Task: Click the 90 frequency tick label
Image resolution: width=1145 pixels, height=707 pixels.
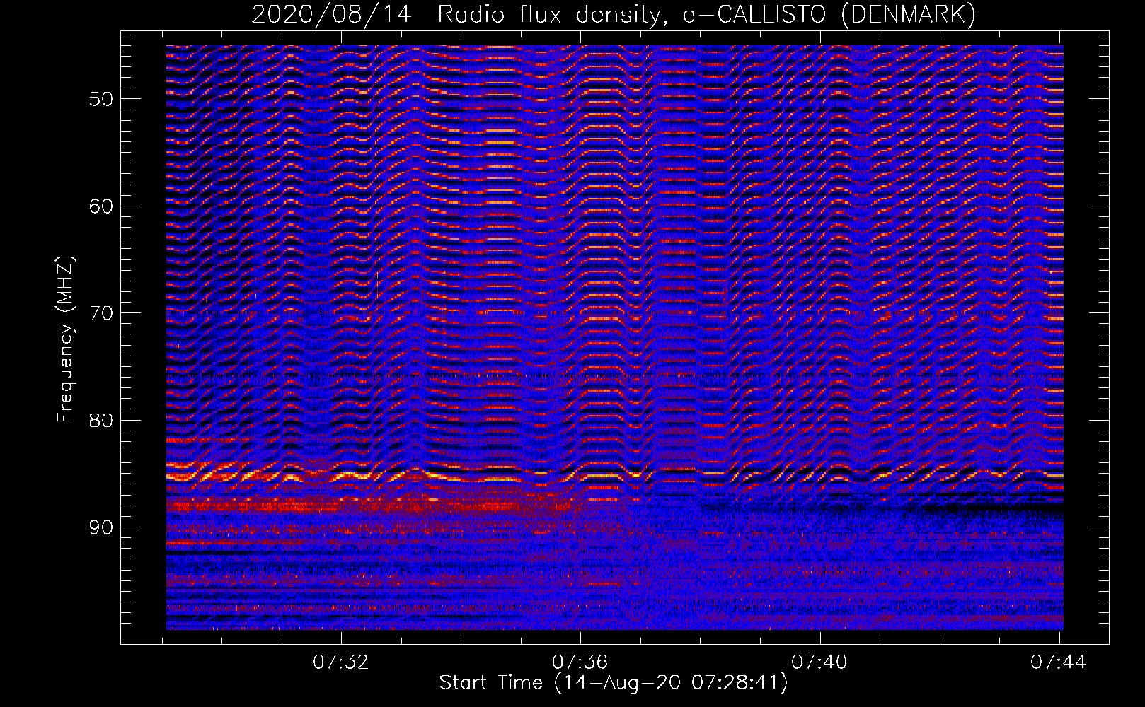Action: pyautogui.click(x=101, y=527)
